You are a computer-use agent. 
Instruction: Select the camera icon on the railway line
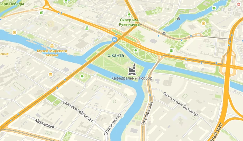164,33
